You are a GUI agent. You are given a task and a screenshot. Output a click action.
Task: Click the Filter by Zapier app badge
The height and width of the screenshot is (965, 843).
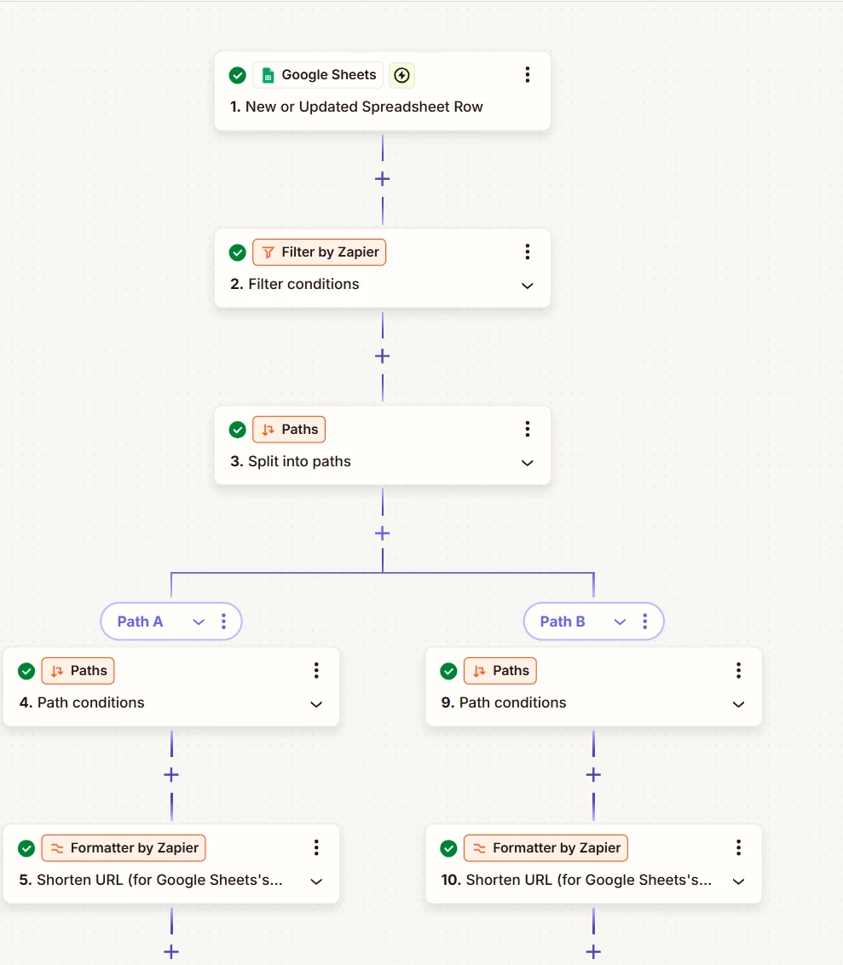(320, 252)
